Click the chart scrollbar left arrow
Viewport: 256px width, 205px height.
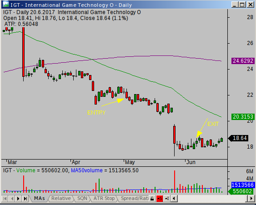174,199
